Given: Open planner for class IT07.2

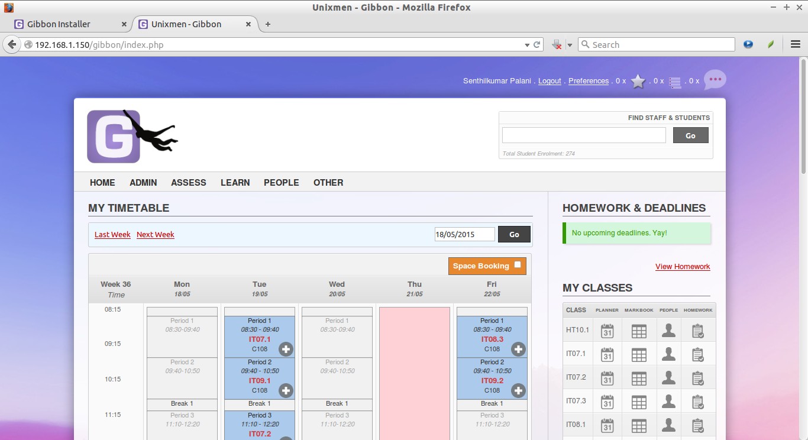Looking at the screenshot, I should click(x=607, y=377).
